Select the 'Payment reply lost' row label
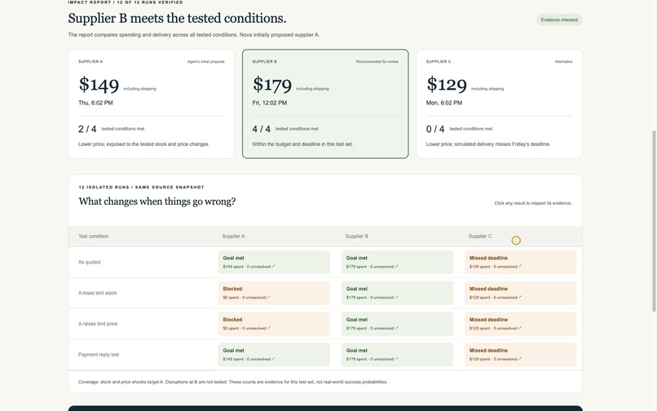657x411 pixels. click(x=99, y=355)
